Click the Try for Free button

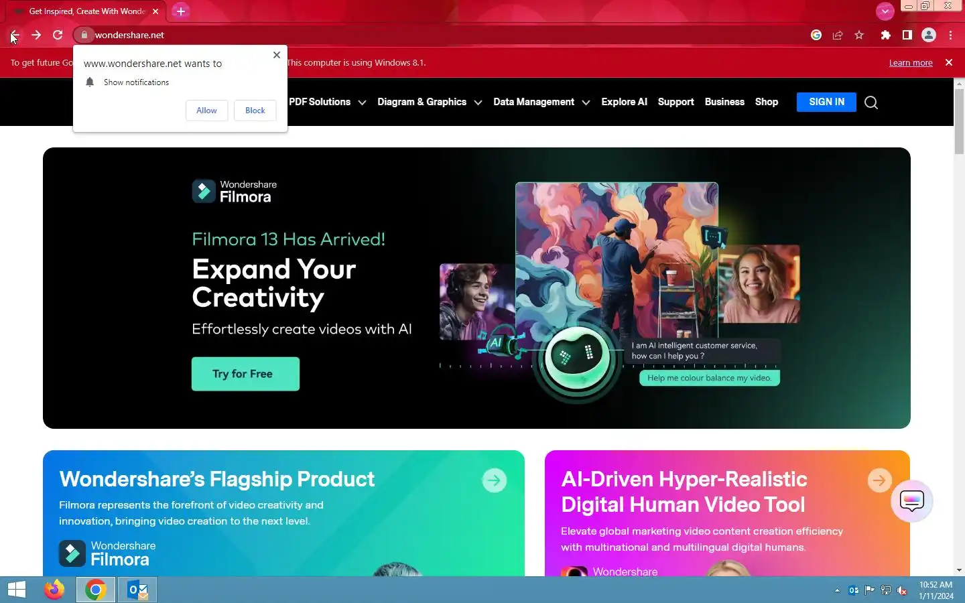(245, 374)
